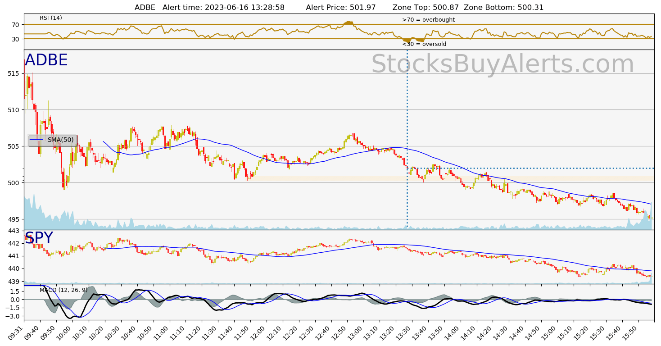Click the horizontal dotted alert price line

pos(530,168)
